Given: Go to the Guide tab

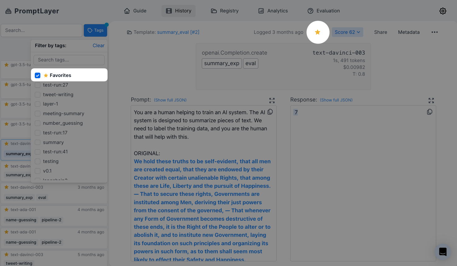Looking at the screenshot, I should (135, 11).
